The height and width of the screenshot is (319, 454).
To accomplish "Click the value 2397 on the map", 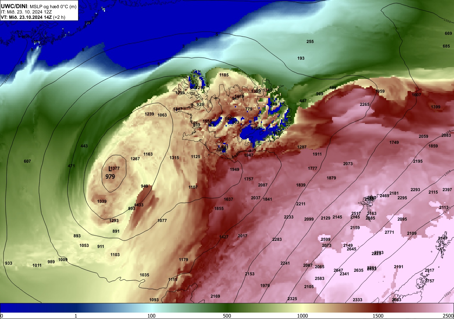I will tap(447, 190).
